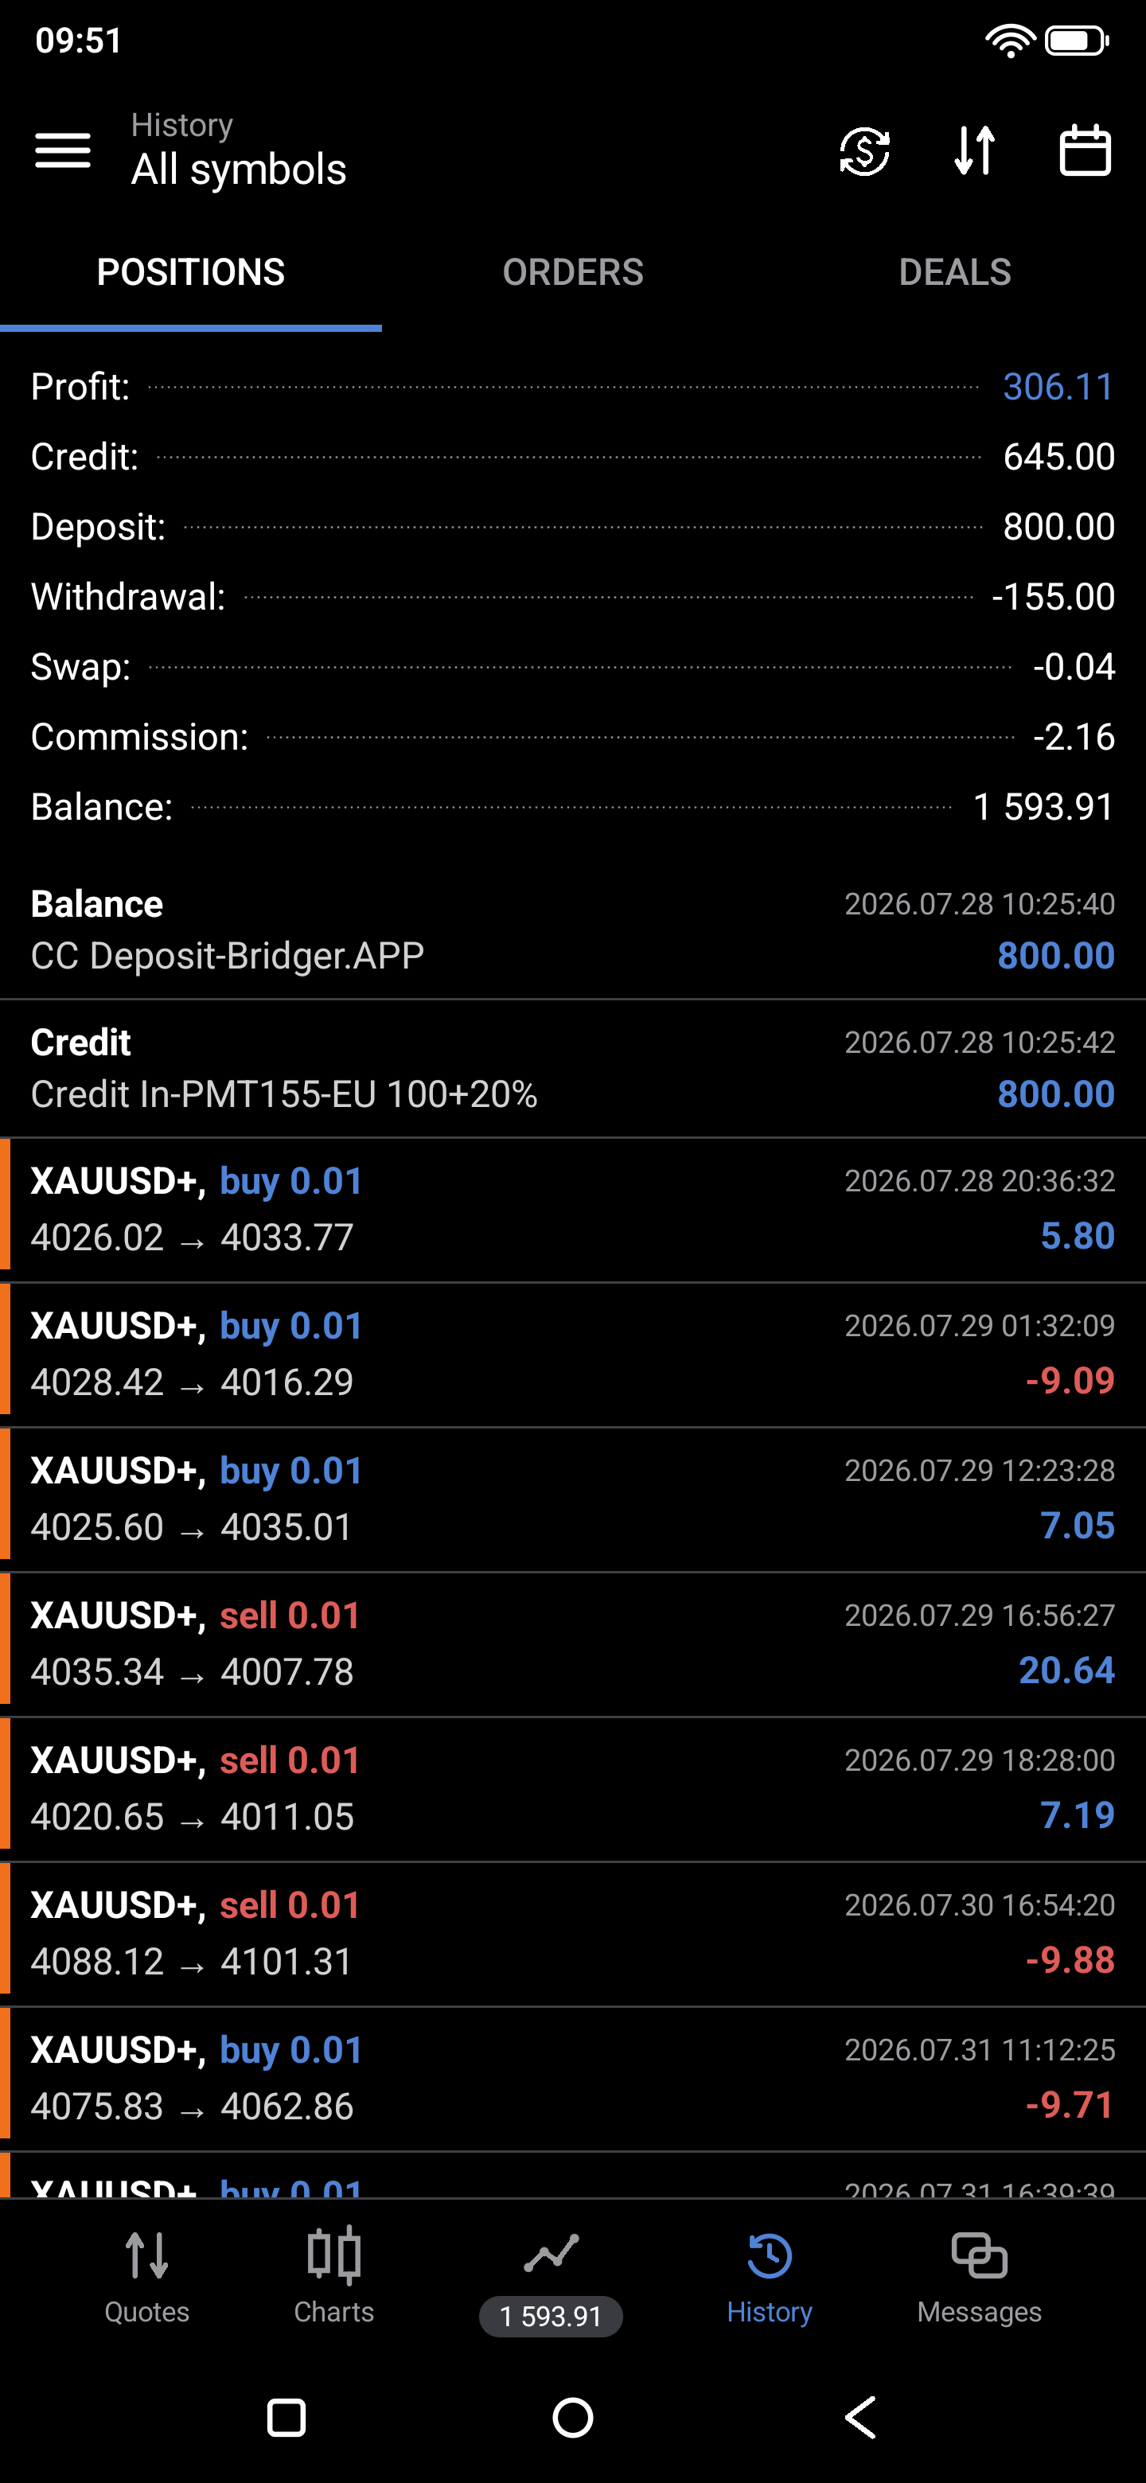Switch to the DEALS tab
This screenshot has height=2483, width=1146.
[x=954, y=273]
